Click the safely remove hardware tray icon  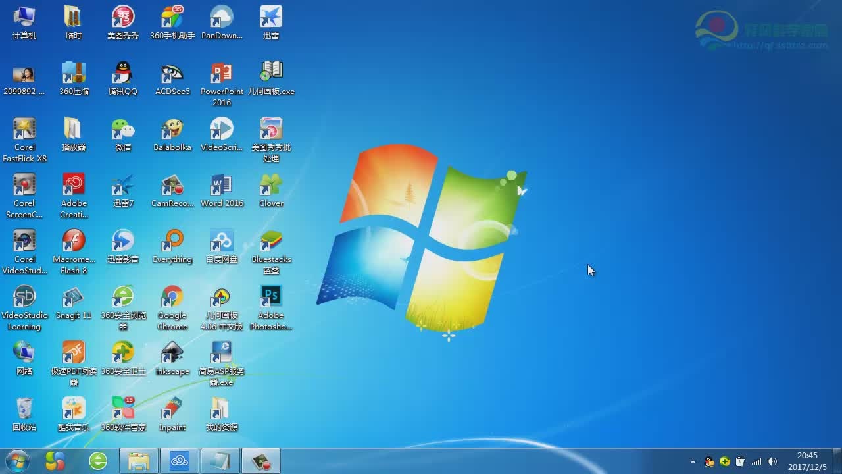pos(741,461)
